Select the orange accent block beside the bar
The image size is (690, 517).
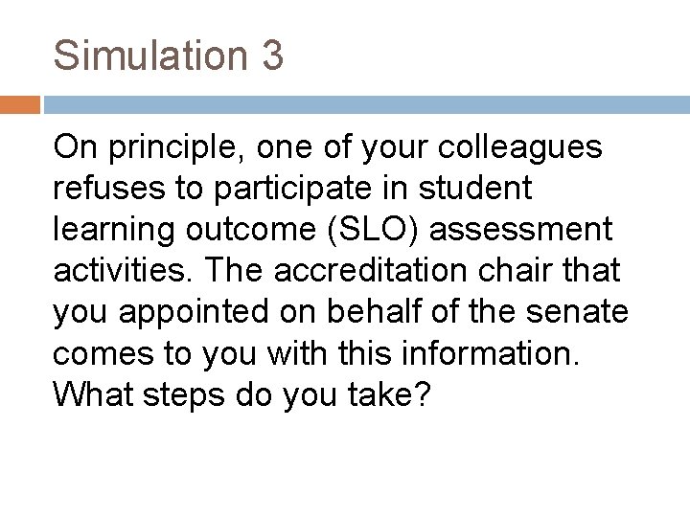pyautogui.click(x=20, y=105)
